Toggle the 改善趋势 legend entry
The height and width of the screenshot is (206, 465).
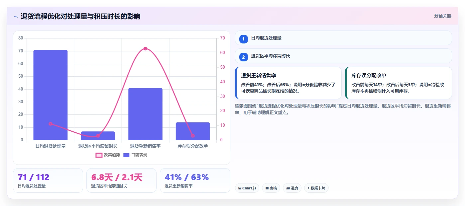[x=108, y=155]
